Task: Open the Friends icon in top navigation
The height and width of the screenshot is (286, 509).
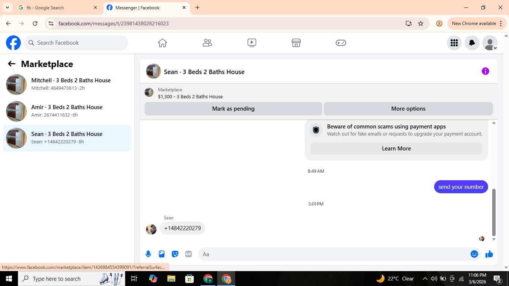Action: pos(207,43)
